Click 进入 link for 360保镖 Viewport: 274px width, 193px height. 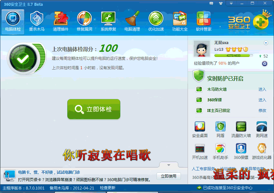pos(262,100)
